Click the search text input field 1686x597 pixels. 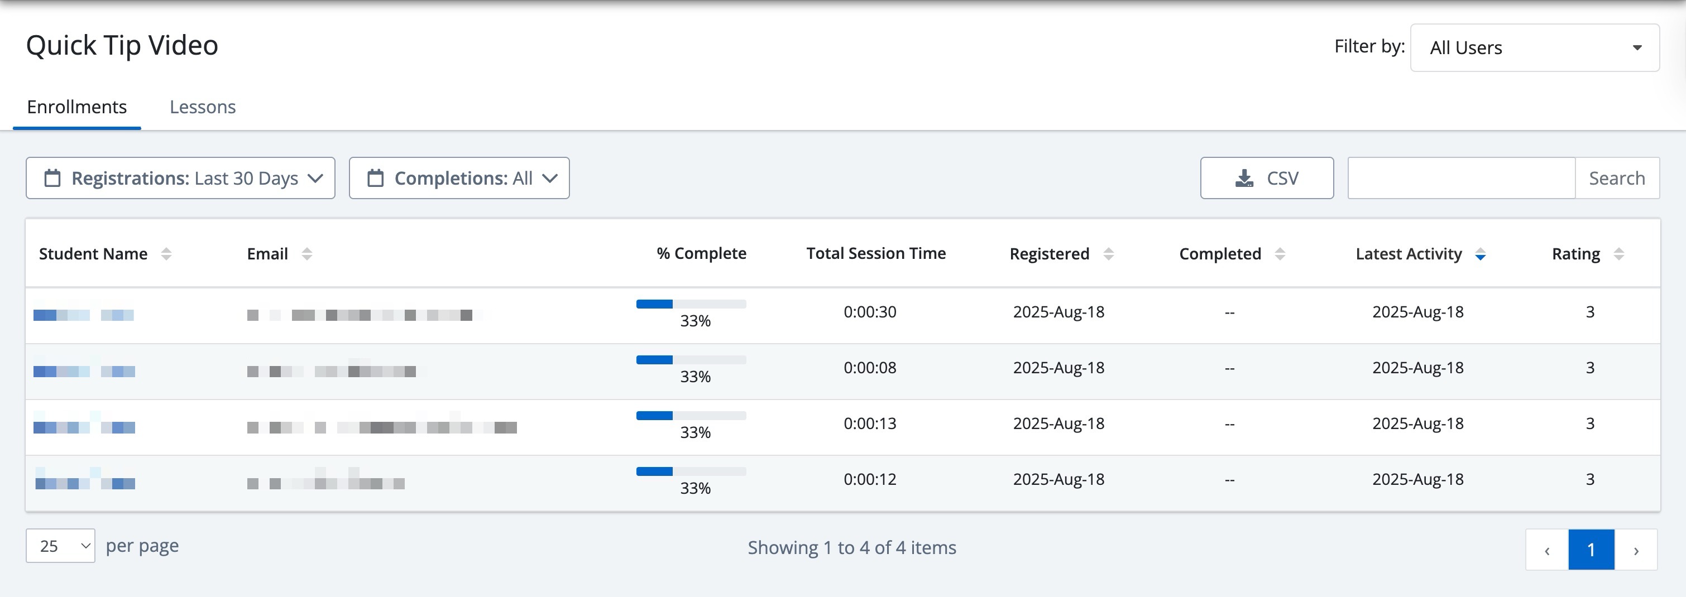click(1461, 178)
